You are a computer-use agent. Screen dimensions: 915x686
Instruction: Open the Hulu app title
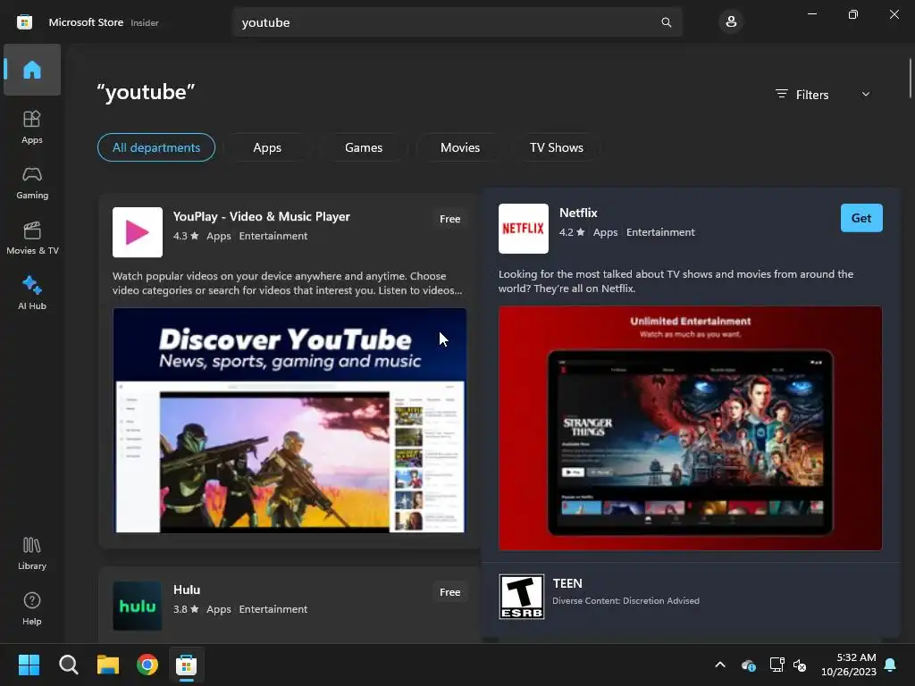tap(187, 590)
